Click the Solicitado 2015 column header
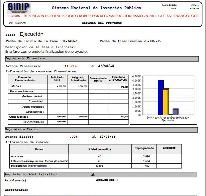Image resolution: width=206 pixels, height=196 pixels. coord(57,79)
